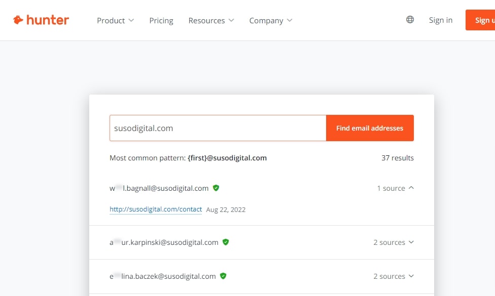The image size is (495, 296).
Task: Click the Aug 22, 2022 date
Action: 226,209
